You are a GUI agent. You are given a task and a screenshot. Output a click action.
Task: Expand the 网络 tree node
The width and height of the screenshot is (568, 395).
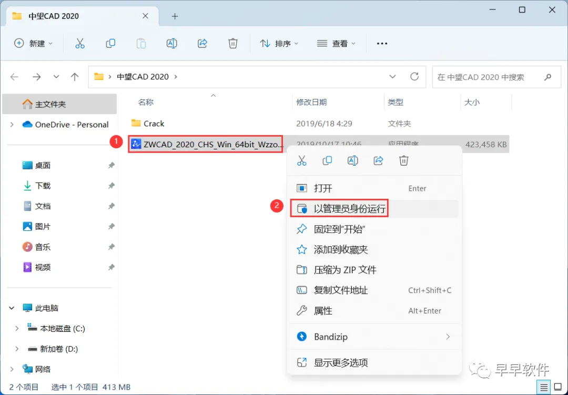pyautogui.click(x=12, y=369)
